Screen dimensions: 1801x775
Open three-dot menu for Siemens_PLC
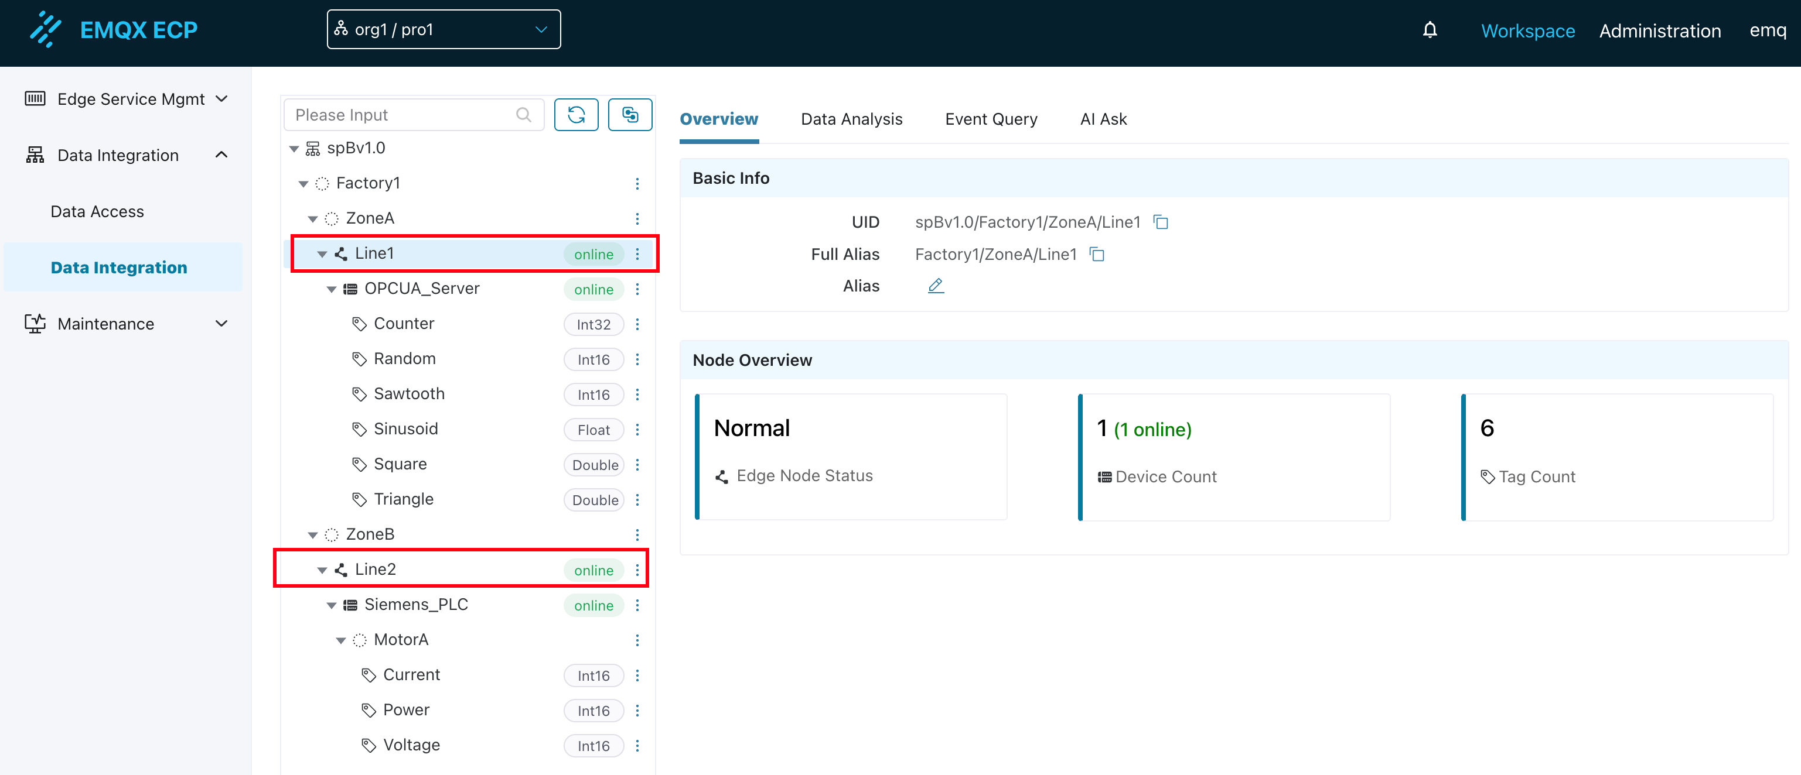[x=637, y=605]
